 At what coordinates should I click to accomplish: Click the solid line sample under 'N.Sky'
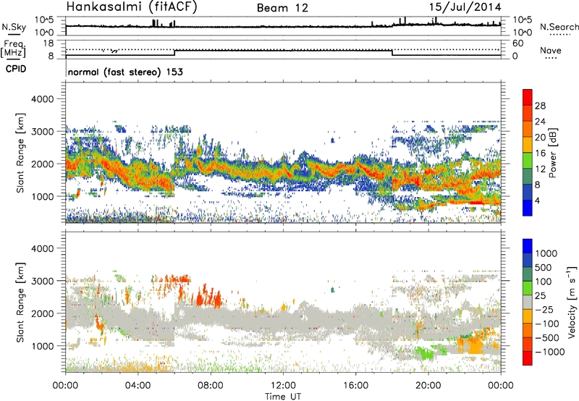coord(14,34)
